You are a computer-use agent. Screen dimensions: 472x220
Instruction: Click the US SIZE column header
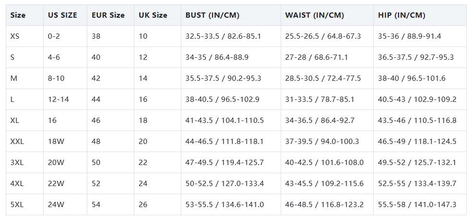coord(62,15)
